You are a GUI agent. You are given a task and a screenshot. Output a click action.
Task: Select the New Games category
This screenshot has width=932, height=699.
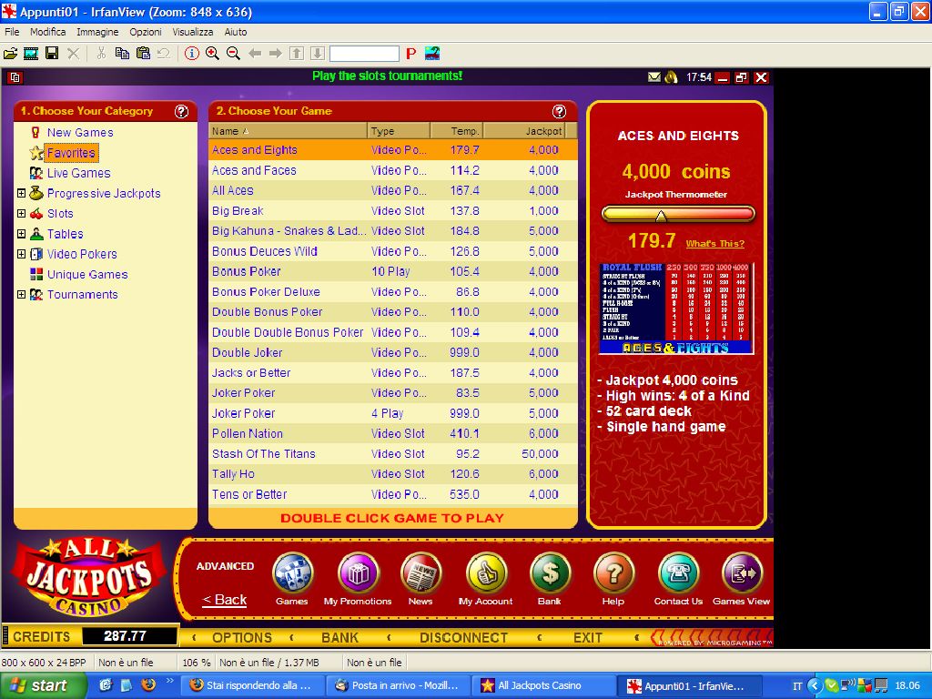80,133
